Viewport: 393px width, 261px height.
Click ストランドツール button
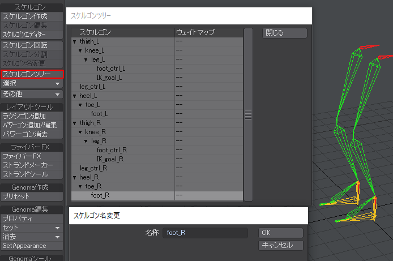coord(32,174)
